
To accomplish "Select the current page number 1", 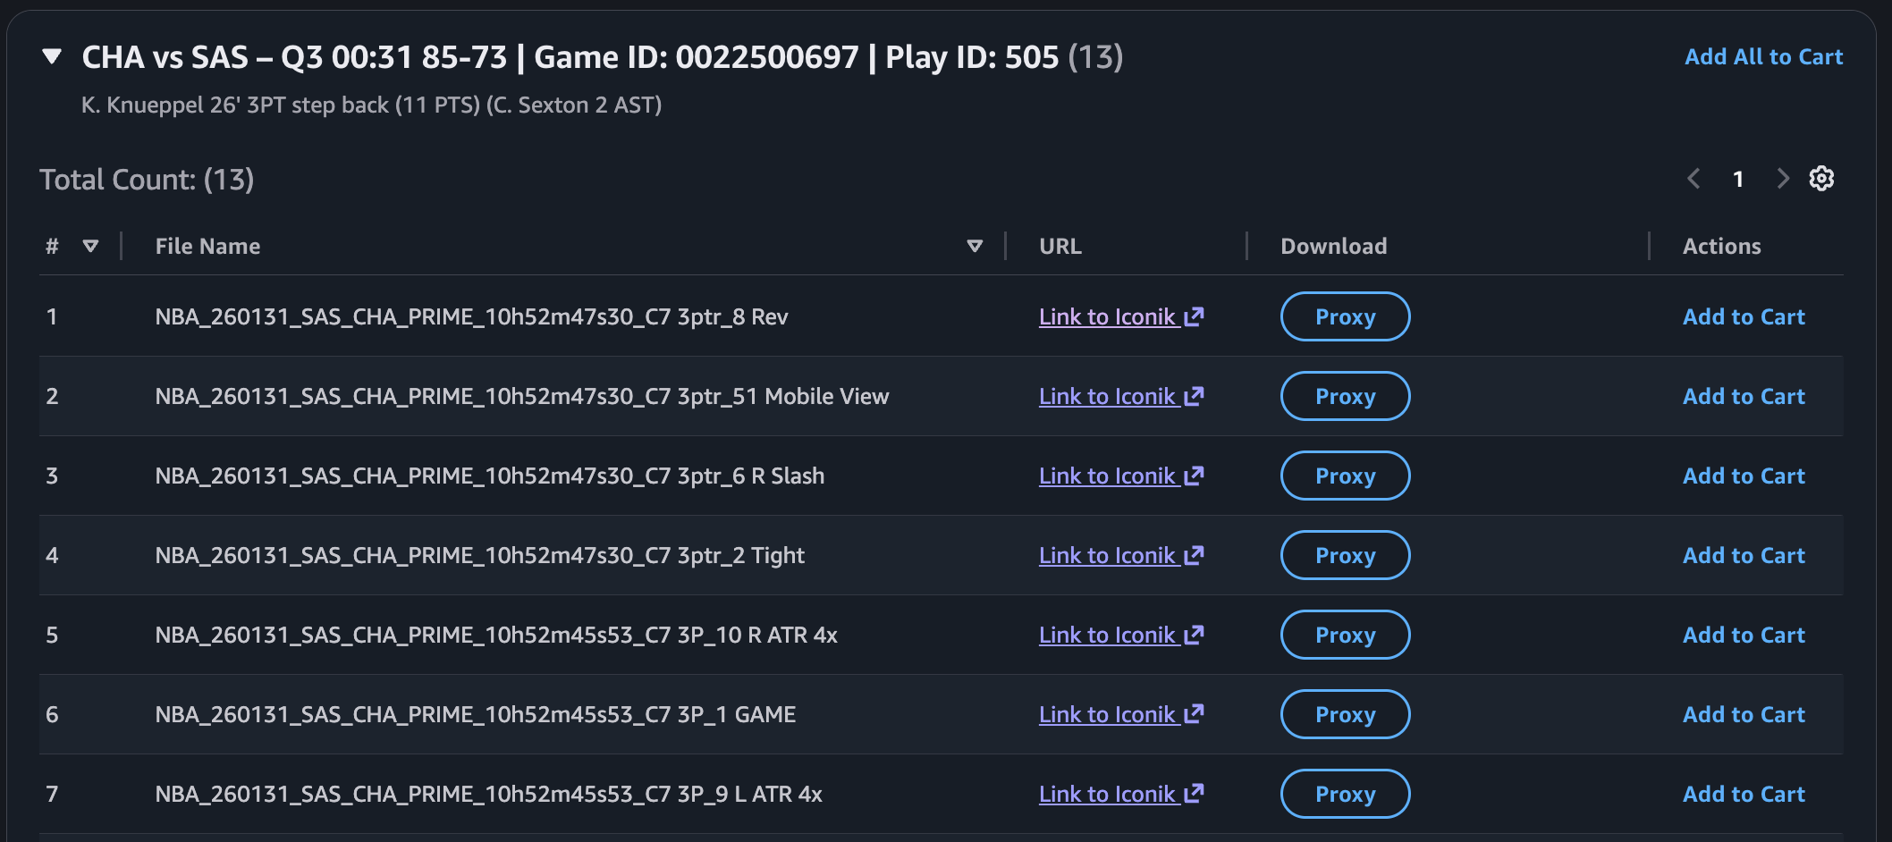I will 1738,179.
